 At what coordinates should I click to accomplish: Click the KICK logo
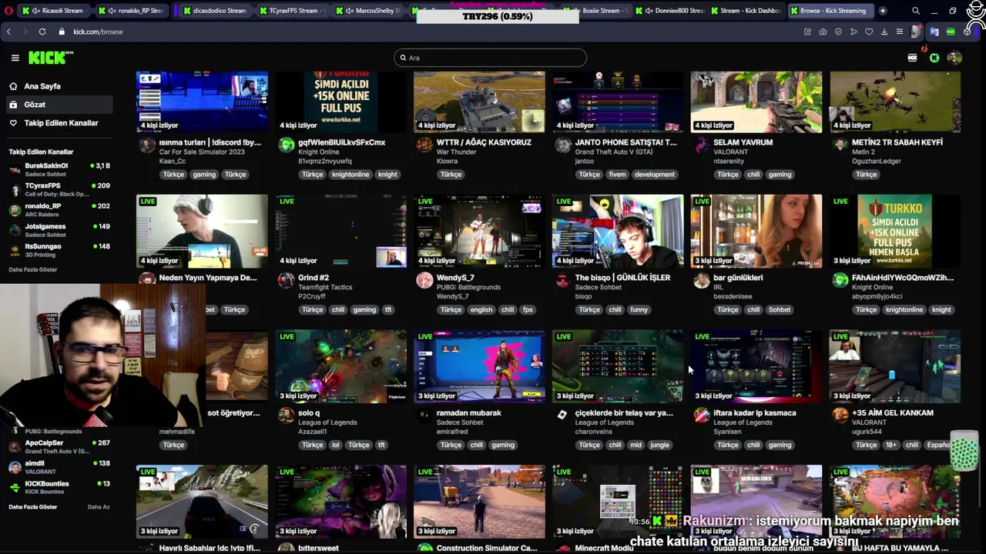(x=50, y=58)
